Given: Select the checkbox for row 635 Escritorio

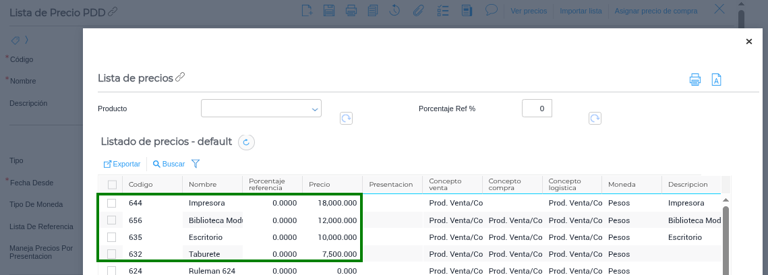Looking at the screenshot, I should coord(112,237).
